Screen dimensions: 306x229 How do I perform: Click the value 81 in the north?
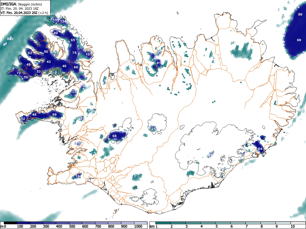click(x=159, y=63)
